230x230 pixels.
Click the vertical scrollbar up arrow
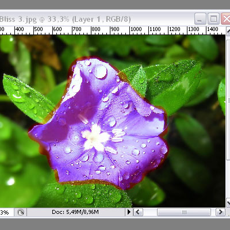point(228,31)
